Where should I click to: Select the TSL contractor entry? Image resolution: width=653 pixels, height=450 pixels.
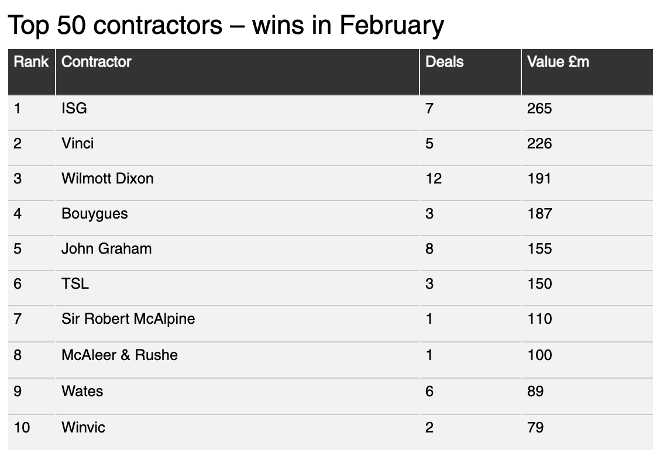point(75,283)
